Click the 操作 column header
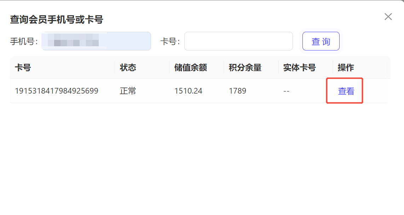Image resolution: width=404 pixels, height=215 pixels. [346, 68]
